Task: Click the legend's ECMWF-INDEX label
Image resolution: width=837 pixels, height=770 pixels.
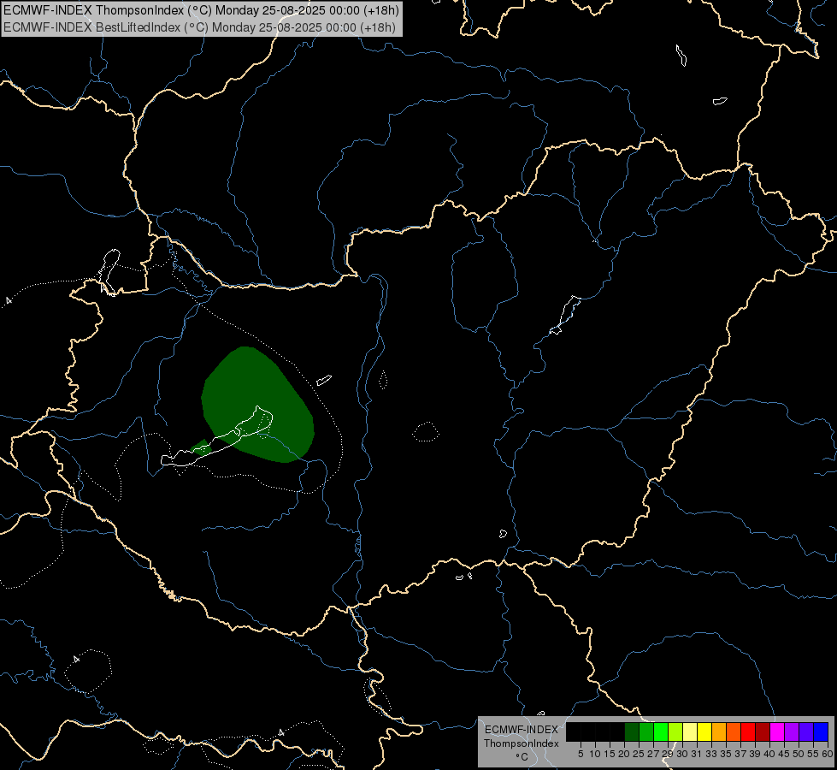Action: [522, 730]
